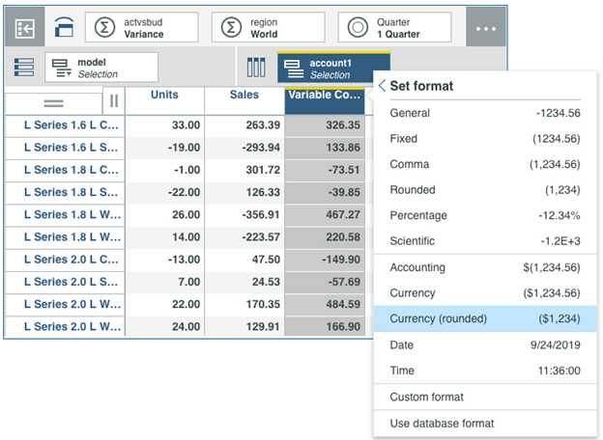Viewport: 603px width, 440px height.
Task: Click the Sales cell 301.72
Action: (x=244, y=170)
